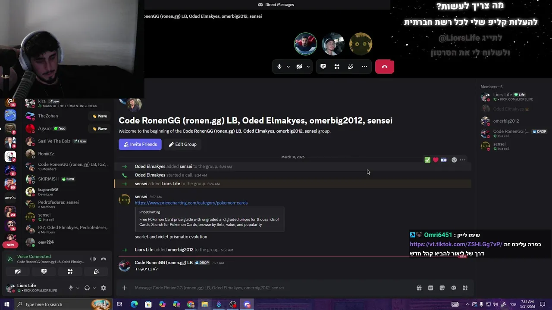Mute microphone in the call controls

pyautogui.click(x=279, y=67)
